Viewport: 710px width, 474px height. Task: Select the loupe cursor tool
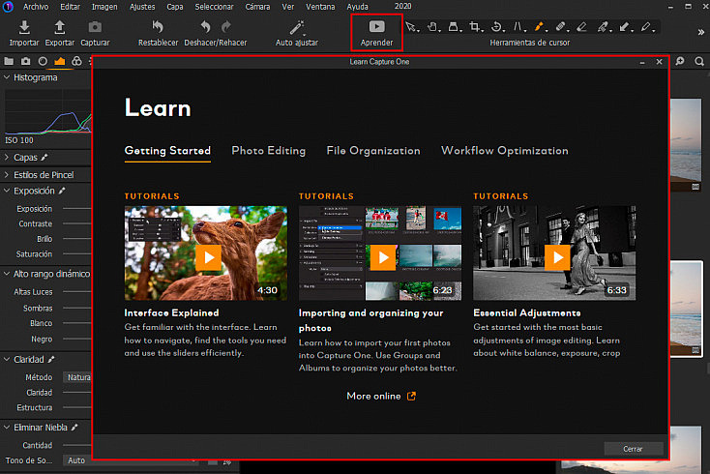(454, 27)
